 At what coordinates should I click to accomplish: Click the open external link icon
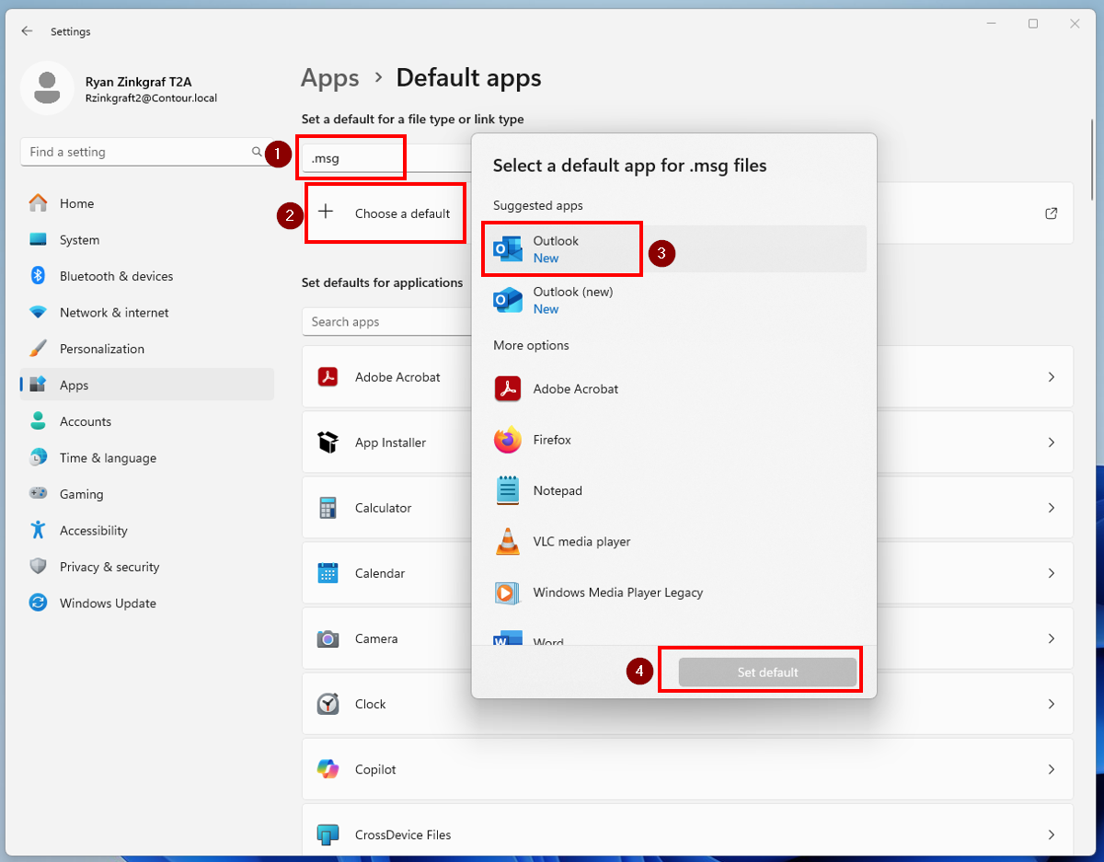click(1052, 213)
